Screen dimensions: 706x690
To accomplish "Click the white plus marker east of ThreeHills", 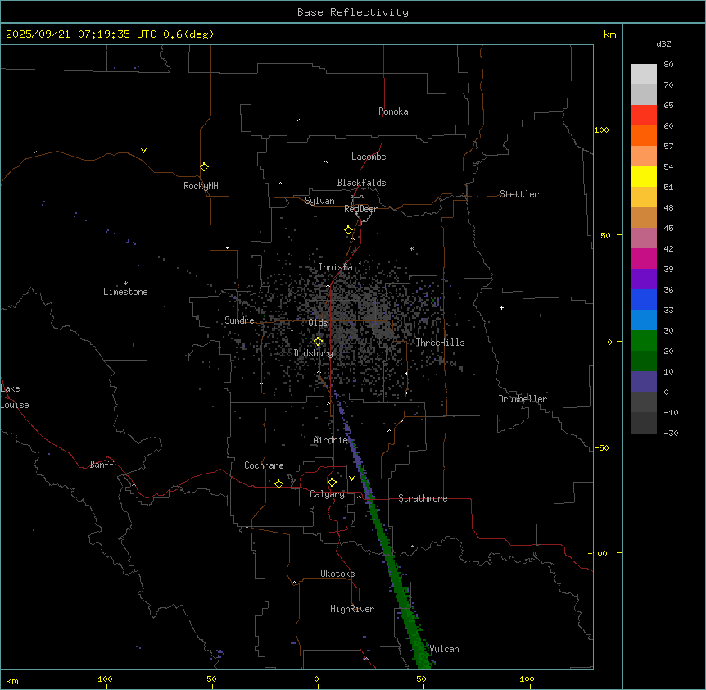I will pyautogui.click(x=501, y=307).
